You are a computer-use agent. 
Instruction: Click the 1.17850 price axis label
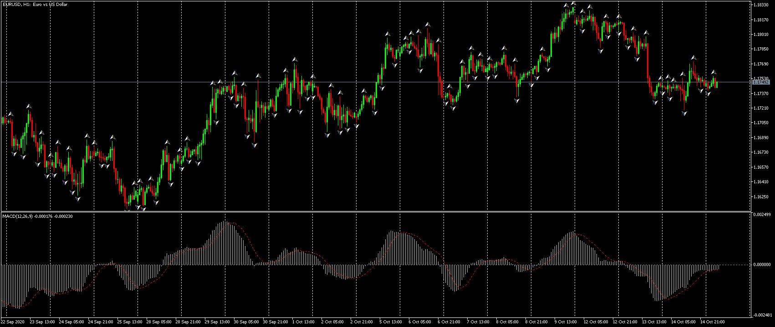pyautogui.click(x=761, y=49)
